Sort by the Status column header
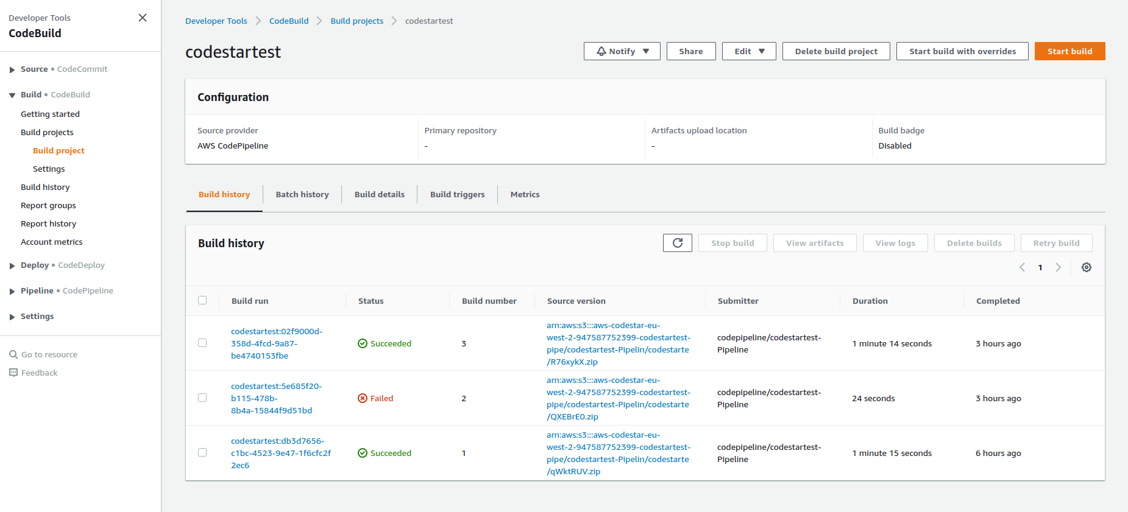The width and height of the screenshot is (1128, 512). click(371, 301)
